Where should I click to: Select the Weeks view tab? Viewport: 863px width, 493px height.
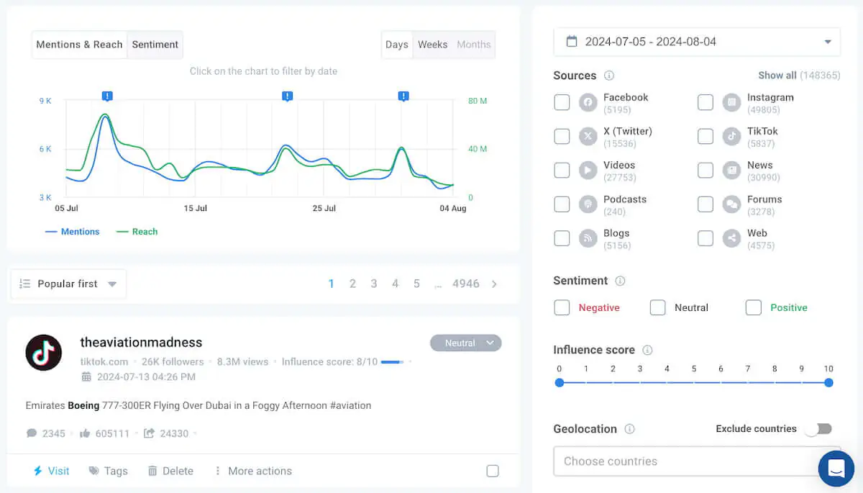432,44
